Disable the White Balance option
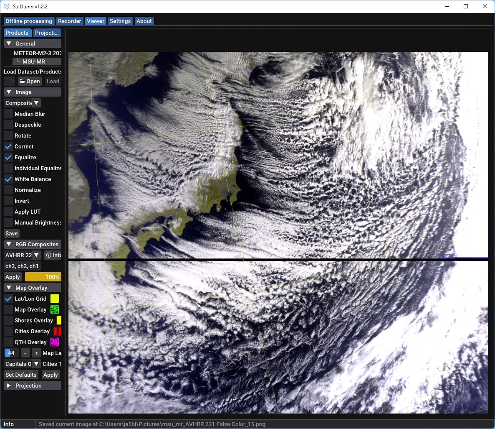 8,179
